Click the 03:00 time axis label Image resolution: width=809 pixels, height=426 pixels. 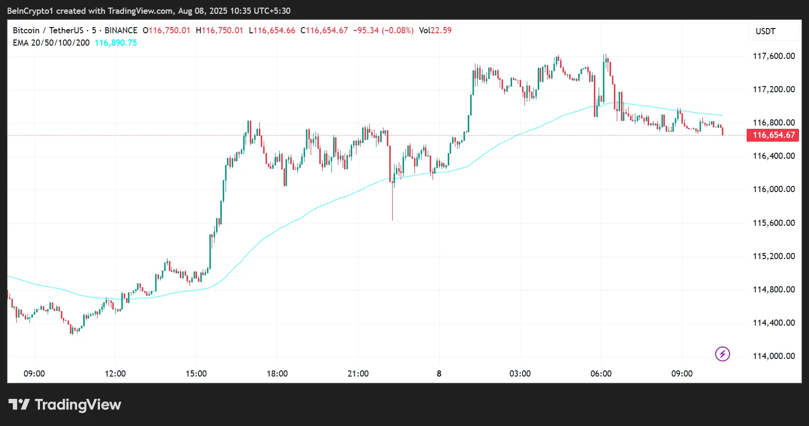click(520, 374)
